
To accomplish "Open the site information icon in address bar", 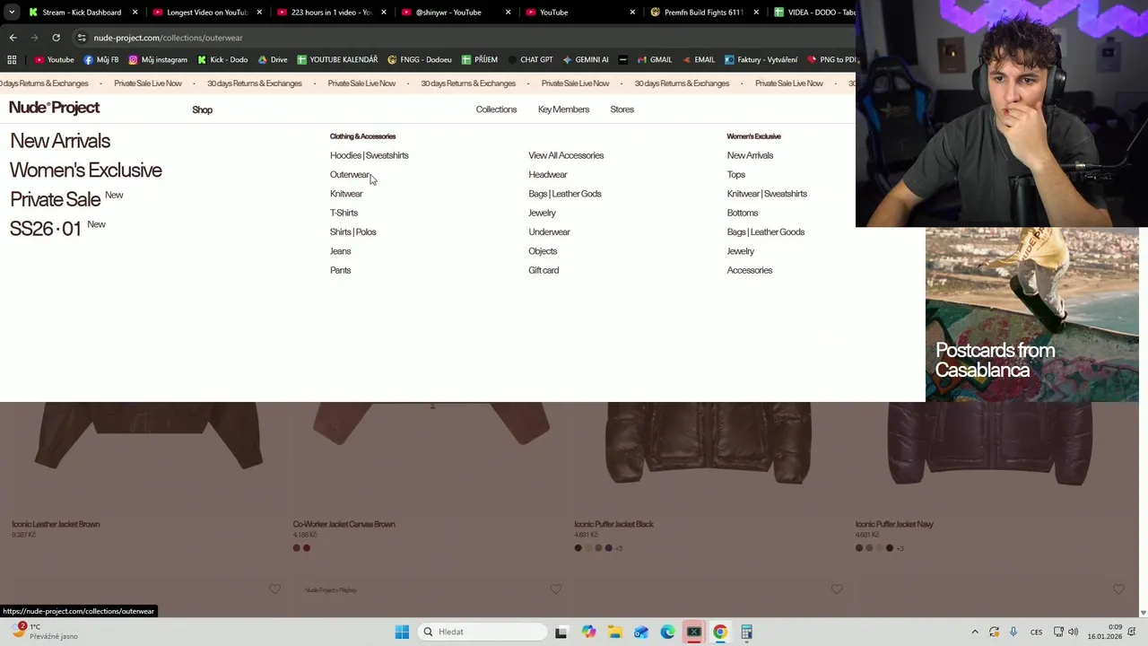I will [82, 38].
